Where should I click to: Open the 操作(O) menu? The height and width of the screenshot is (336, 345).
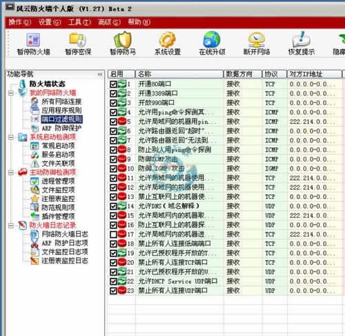pos(20,22)
